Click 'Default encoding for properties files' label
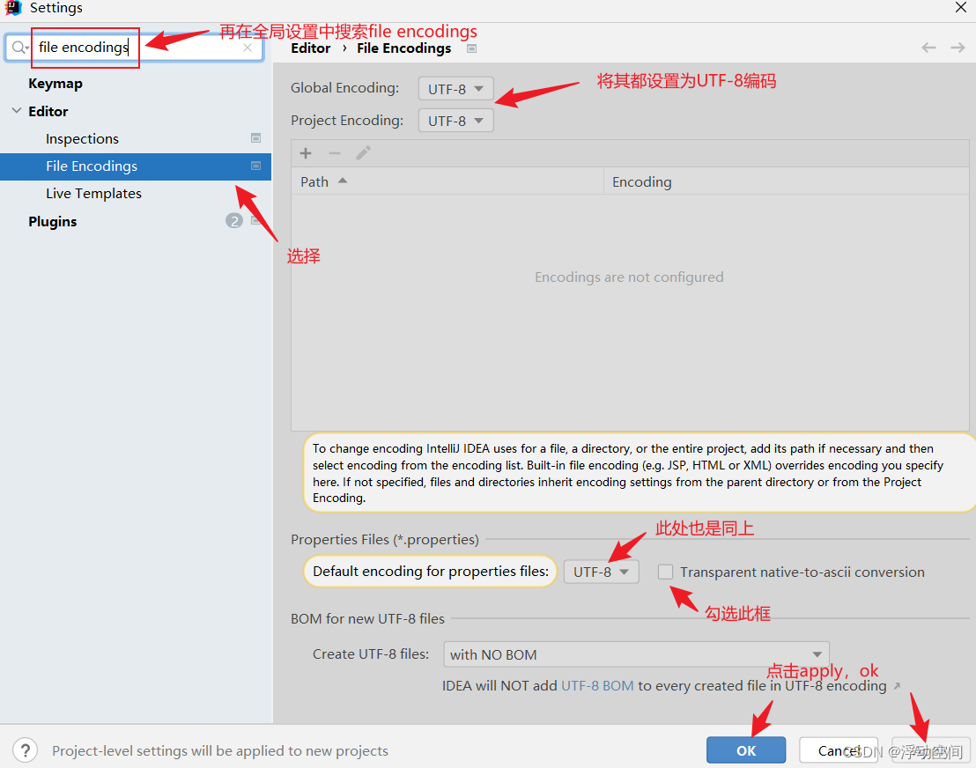The height and width of the screenshot is (768, 976). pos(430,572)
